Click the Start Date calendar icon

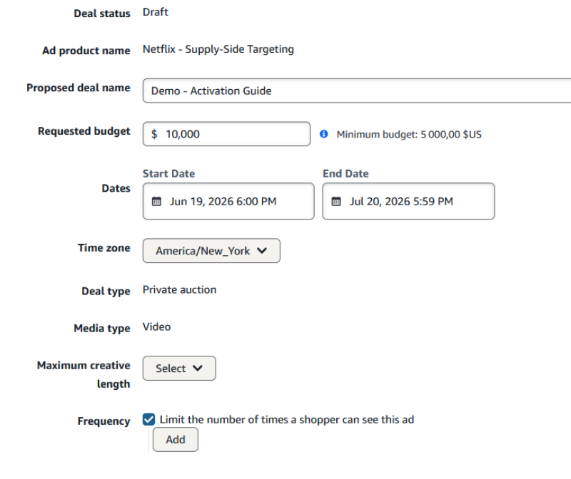coord(156,201)
